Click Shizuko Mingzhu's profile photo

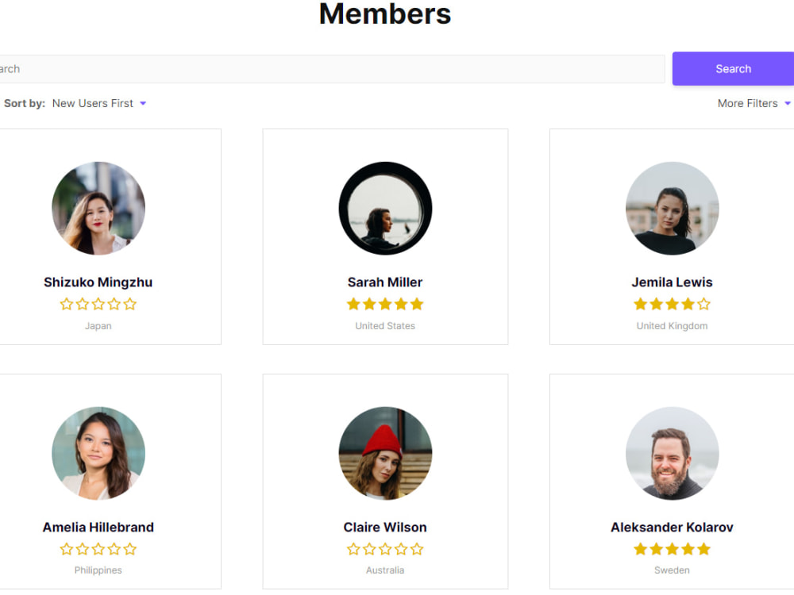[98, 208]
